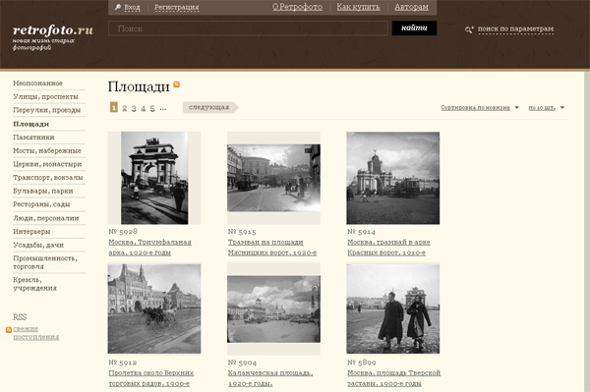Viewport: 590px width, 392px height.
Task: Open the по 10 шт. dropdown
Action: click(x=547, y=107)
